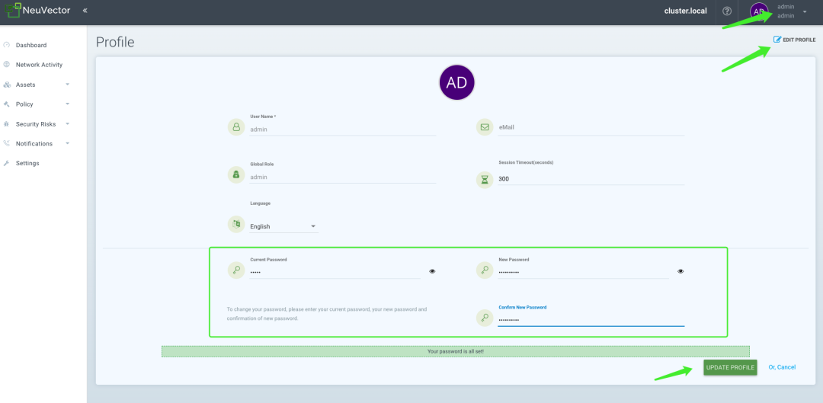The height and width of the screenshot is (403, 823).
Task: Click the key icon beside New Password
Action: (485, 270)
